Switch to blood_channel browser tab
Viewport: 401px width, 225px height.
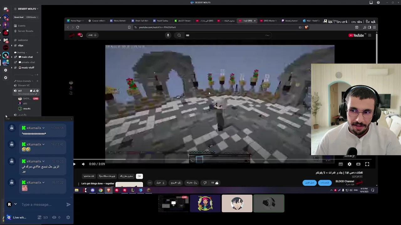[x=290, y=21]
